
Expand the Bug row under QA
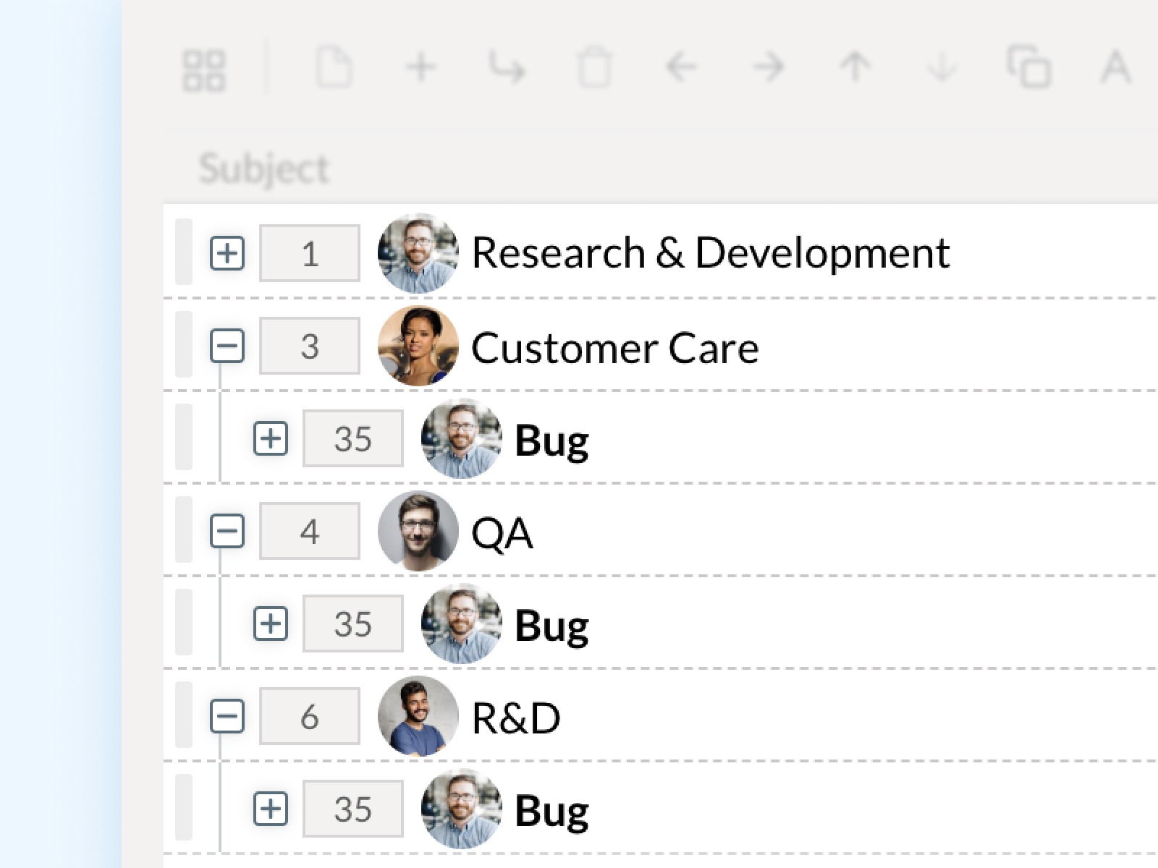click(x=271, y=624)
